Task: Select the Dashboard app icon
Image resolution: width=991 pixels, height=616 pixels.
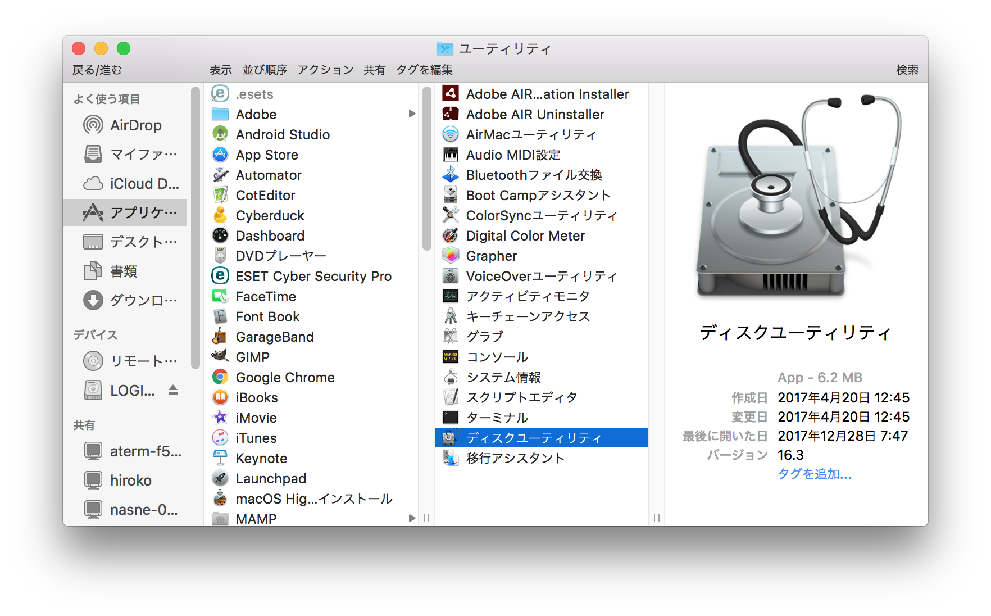Action: click(x=220, y=235)
